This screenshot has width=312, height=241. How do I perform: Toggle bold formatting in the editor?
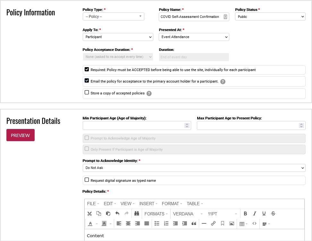(x=245, y=214)
